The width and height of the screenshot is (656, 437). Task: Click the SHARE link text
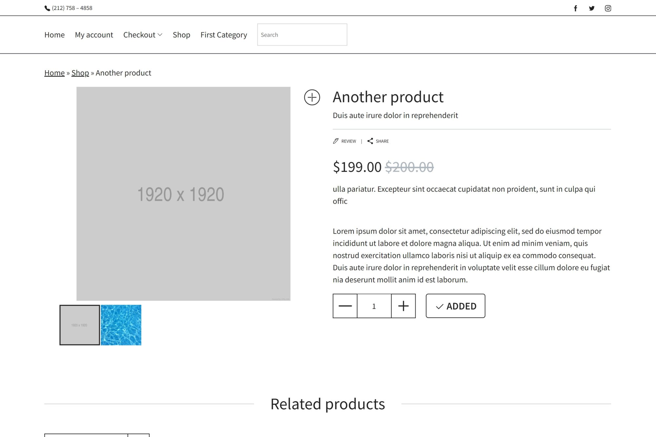point(382,141)
